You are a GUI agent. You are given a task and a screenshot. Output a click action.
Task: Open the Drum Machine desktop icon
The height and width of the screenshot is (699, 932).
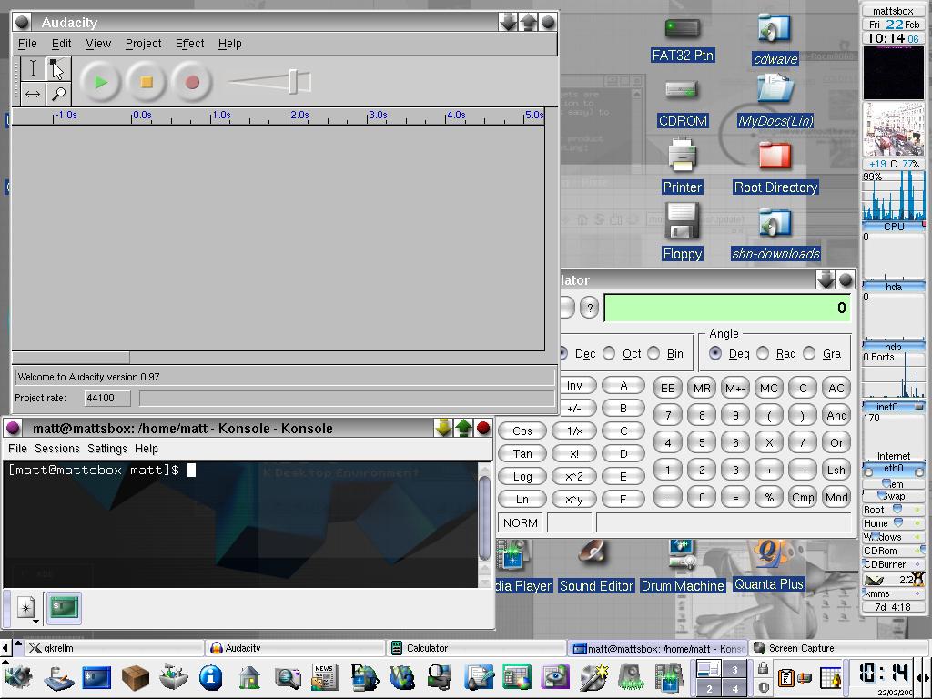click(x=683, y=566)
